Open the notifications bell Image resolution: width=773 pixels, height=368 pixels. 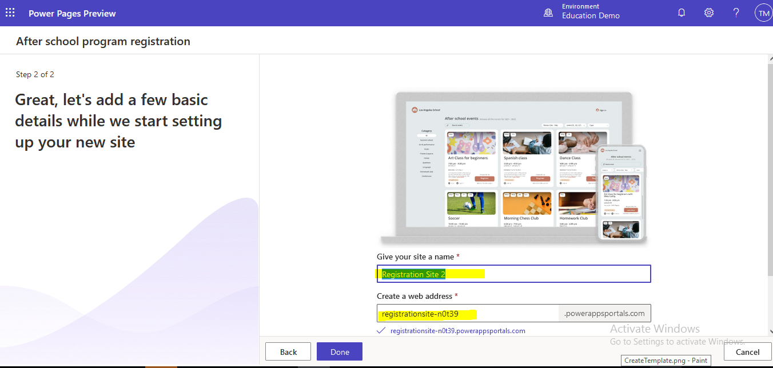coord(681,12)
